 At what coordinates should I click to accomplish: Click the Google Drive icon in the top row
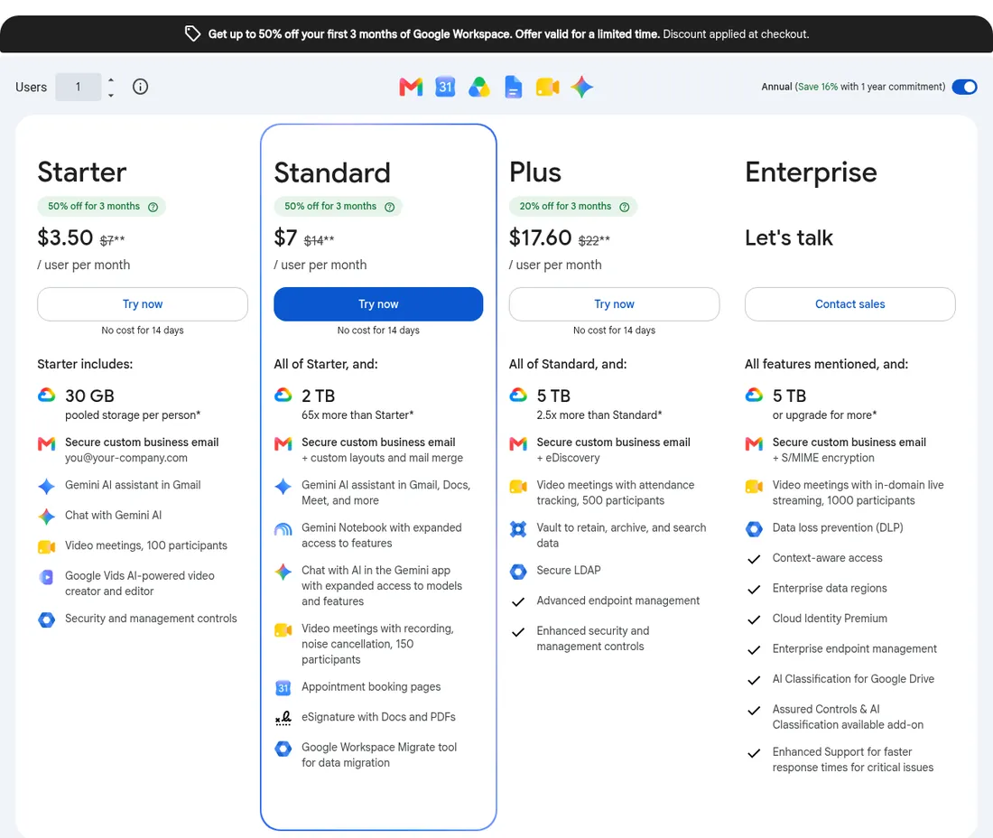point(479,87)
